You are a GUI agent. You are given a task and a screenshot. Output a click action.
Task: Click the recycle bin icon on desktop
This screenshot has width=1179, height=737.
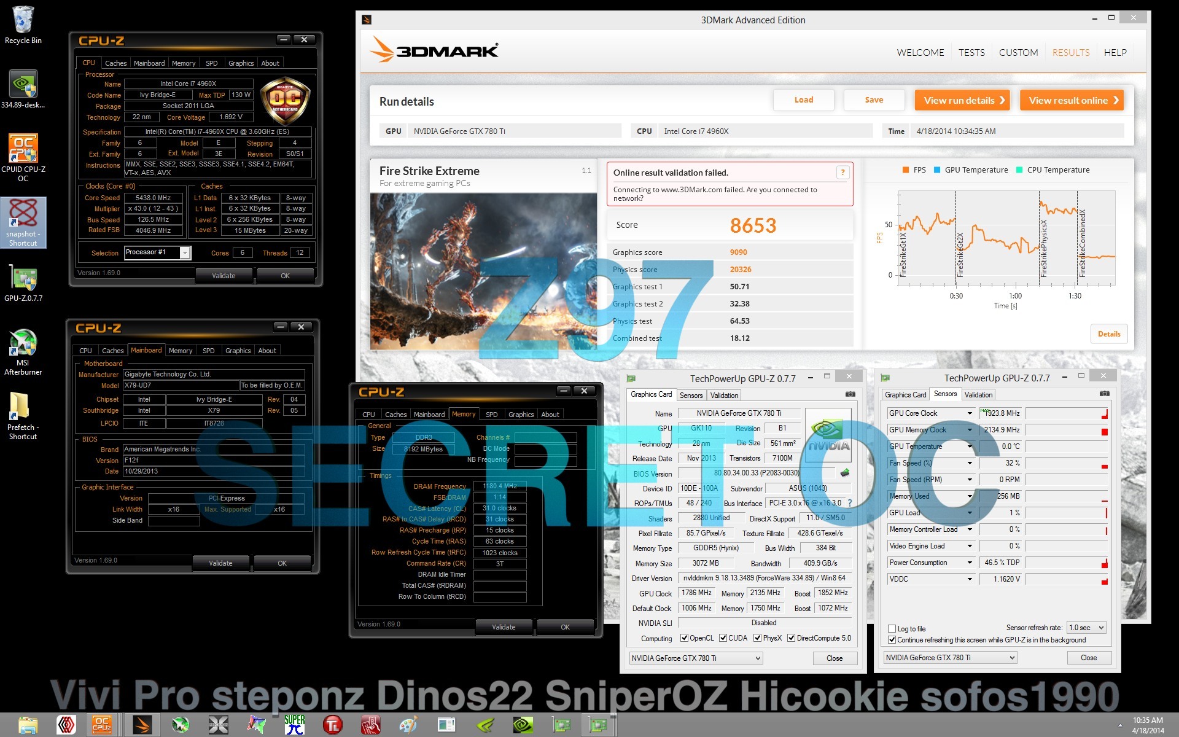coord(24,18)
